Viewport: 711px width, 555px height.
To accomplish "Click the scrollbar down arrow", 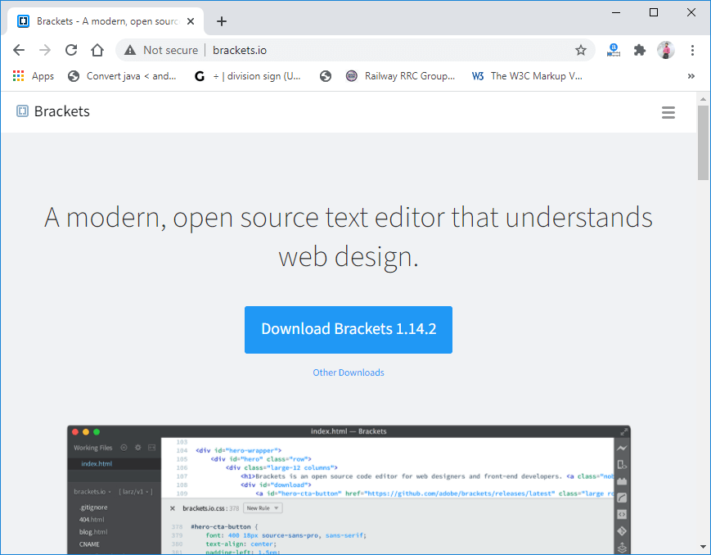I will click(703, 547).
